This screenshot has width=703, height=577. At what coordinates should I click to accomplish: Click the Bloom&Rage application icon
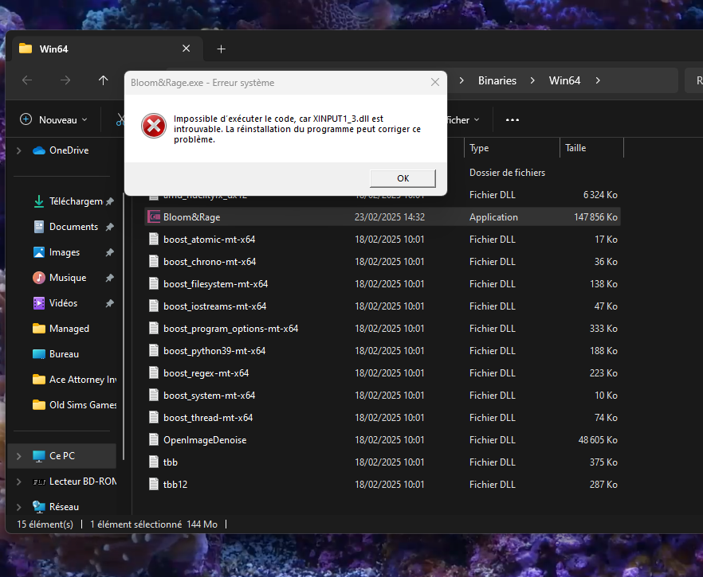154,216
